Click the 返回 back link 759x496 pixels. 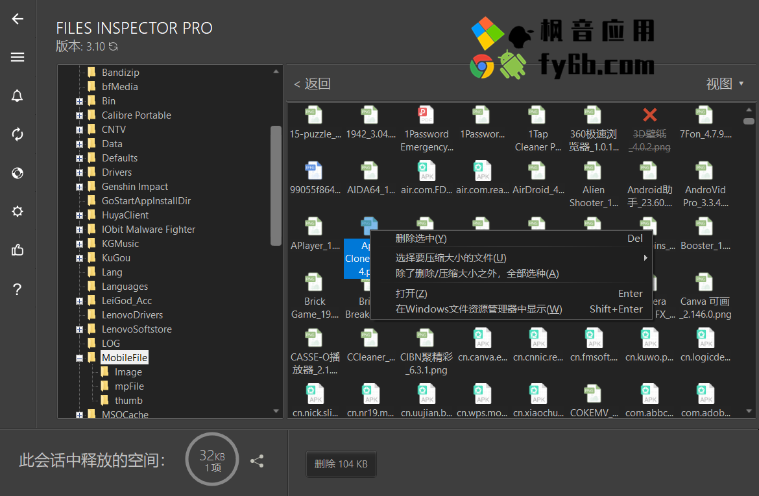point(312,84)
